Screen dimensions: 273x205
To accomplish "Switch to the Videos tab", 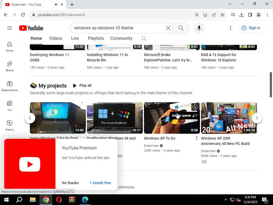I will tap(55, 38).
